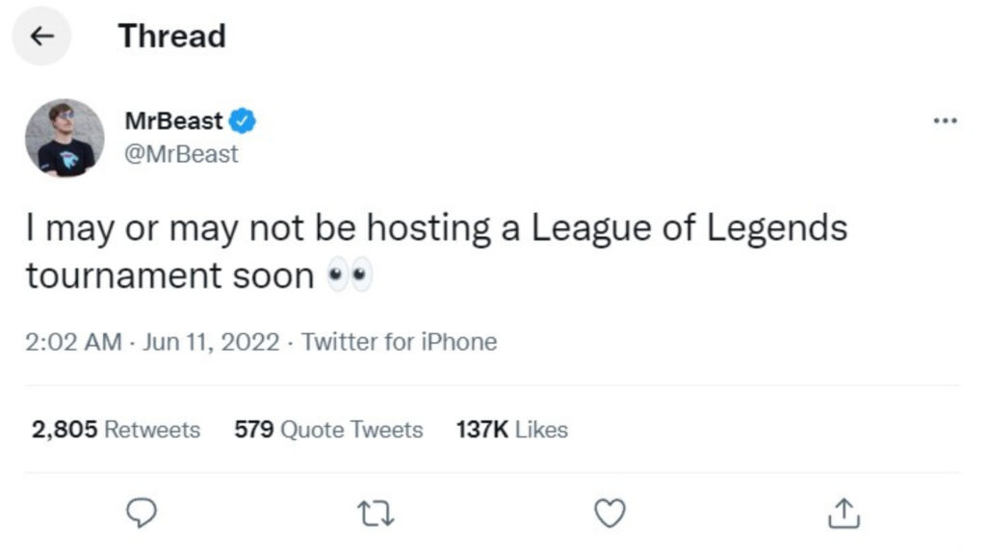Click the 2:02 AM timestamp

pyautogui.click(x=73, y=342)
